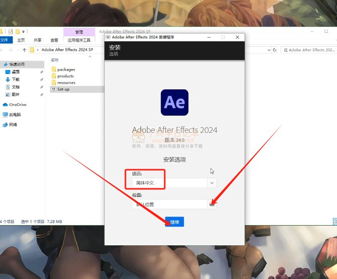
Task: Click the After Effects Ae logo icon
Action: tap(174, 103)
